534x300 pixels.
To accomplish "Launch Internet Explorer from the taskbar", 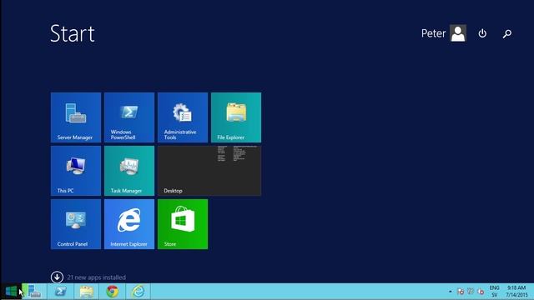I will (138, 292).
